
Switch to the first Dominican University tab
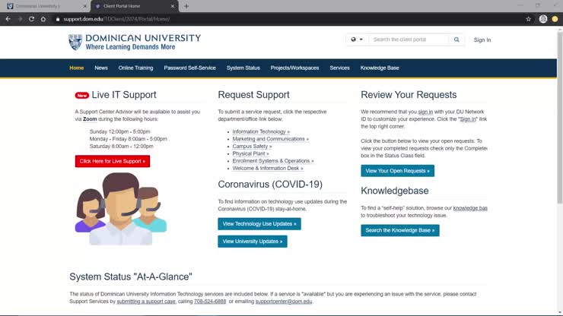pyautogui.click(x=45, y=6)
